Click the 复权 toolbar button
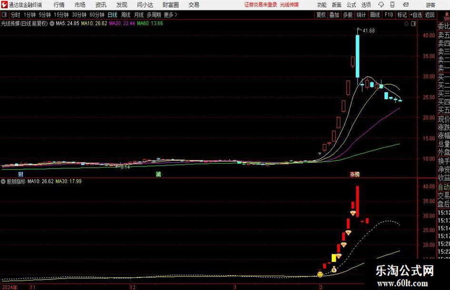450x290 pixels. (321, 15)
